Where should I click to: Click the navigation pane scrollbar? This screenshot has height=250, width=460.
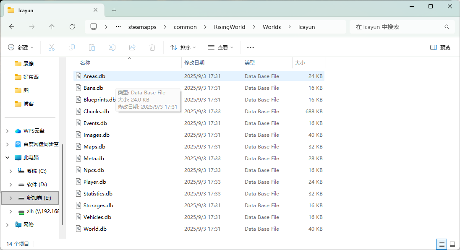pos(63,185)
